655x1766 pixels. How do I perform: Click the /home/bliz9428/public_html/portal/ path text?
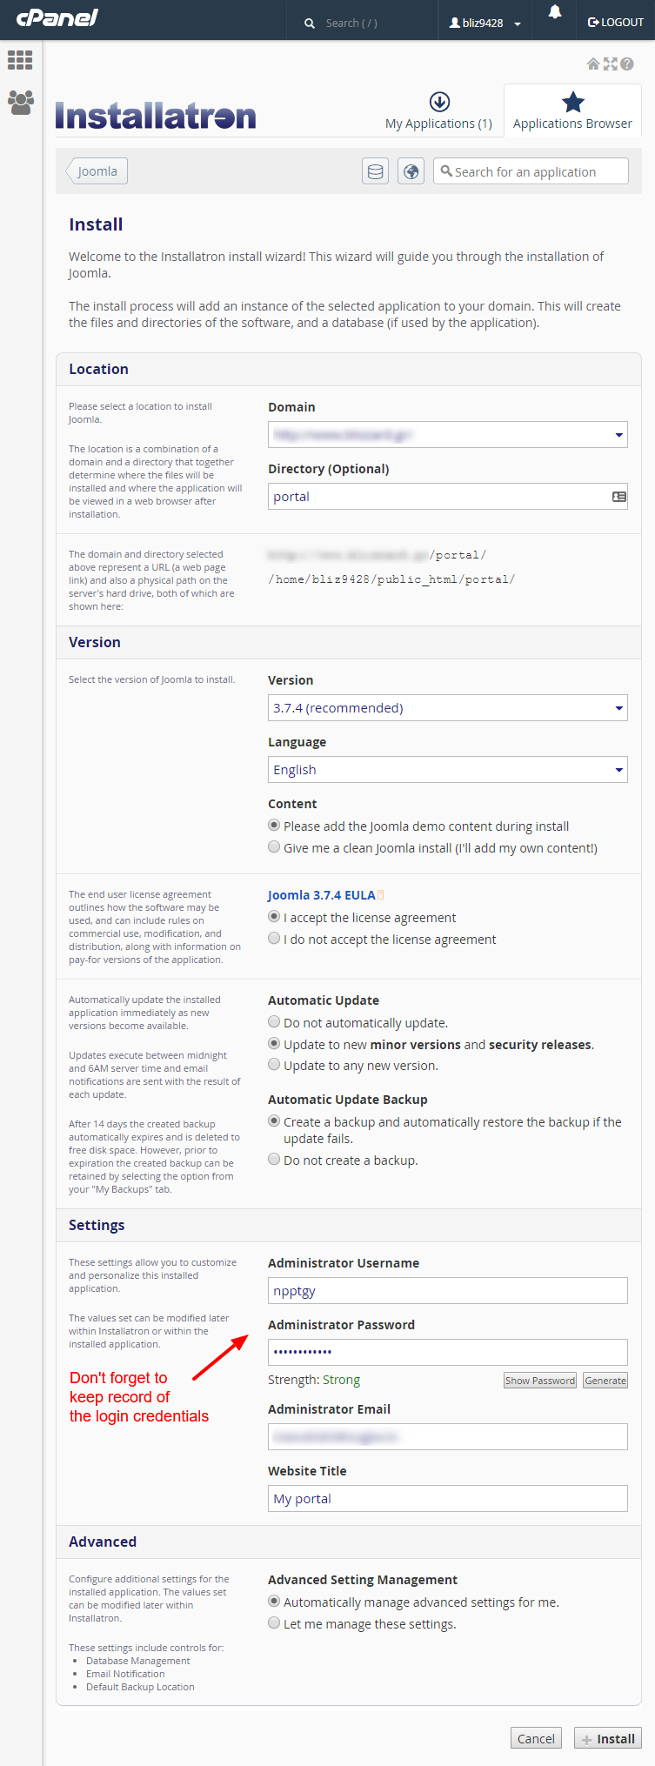(391, 579)
